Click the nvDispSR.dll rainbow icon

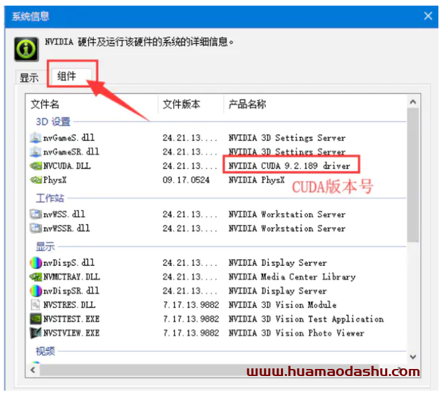coord(36,291)
